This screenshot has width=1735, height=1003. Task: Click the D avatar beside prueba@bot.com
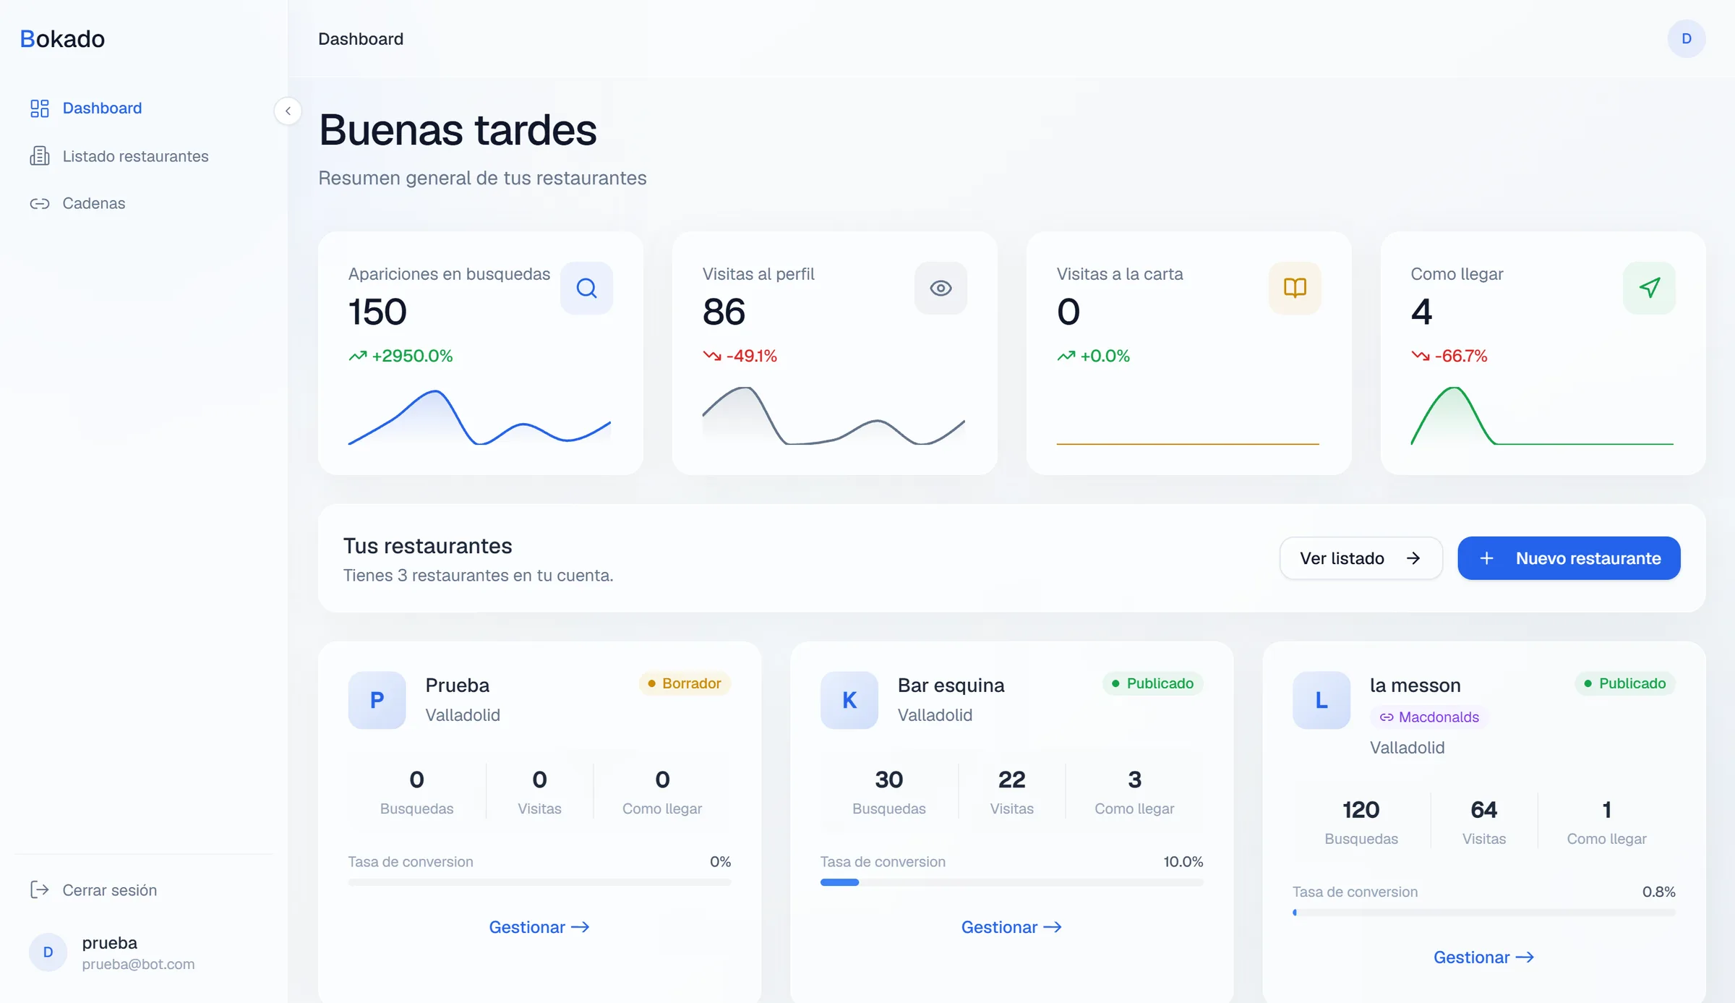48,952
